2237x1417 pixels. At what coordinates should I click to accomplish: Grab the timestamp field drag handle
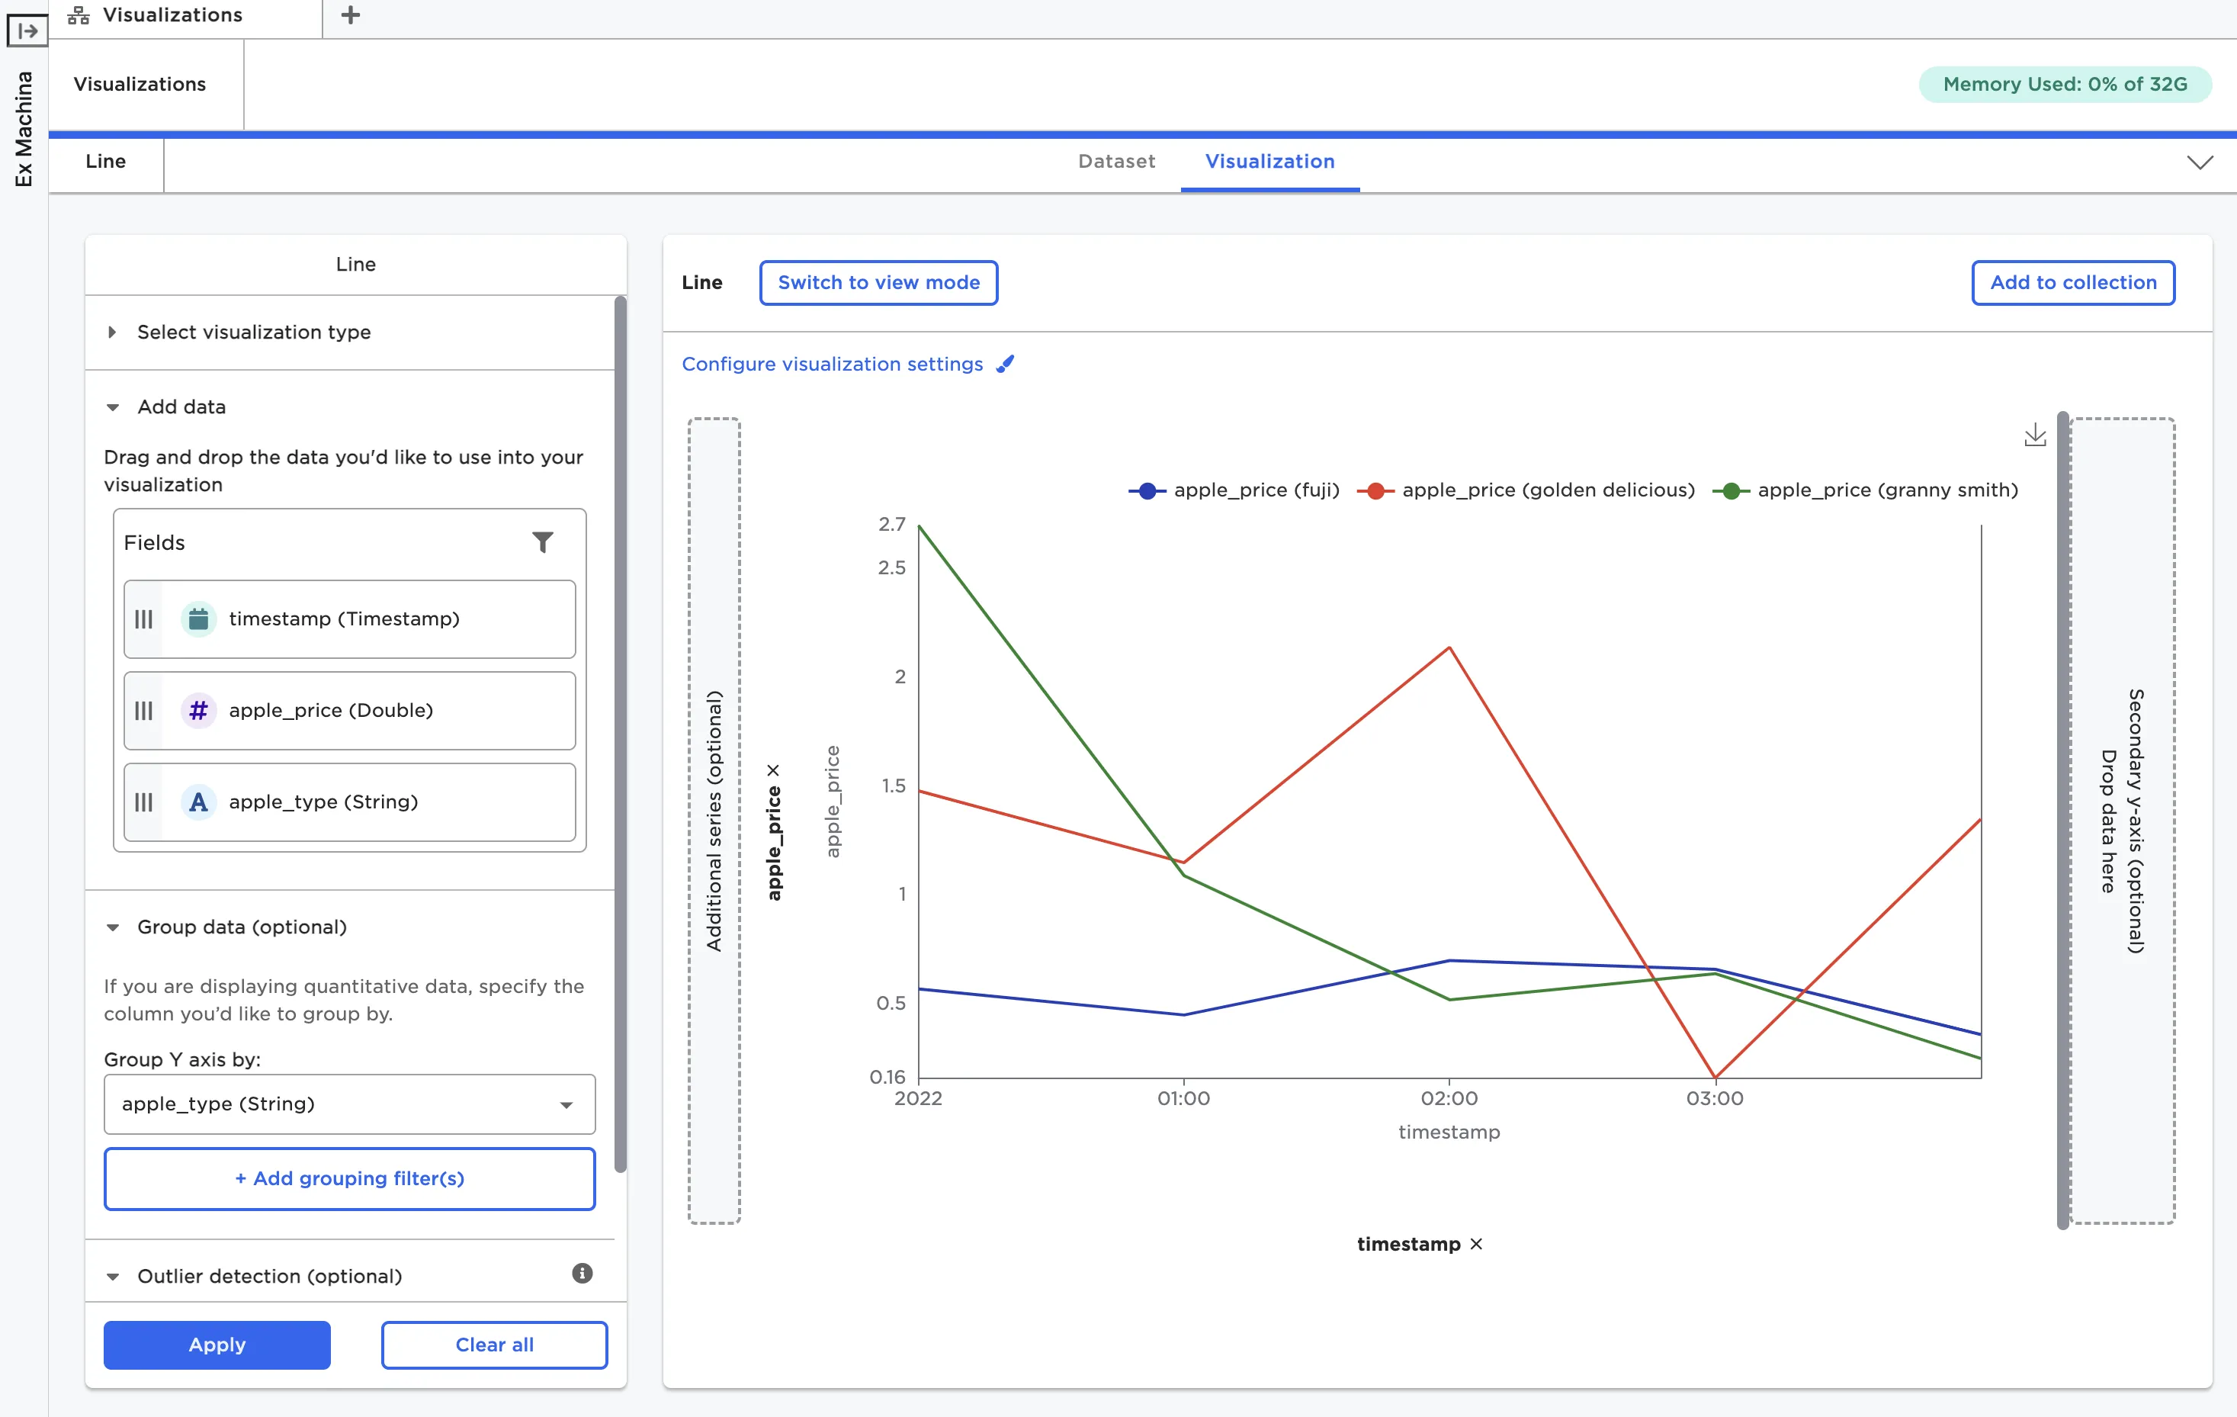(x=144, y=619)
